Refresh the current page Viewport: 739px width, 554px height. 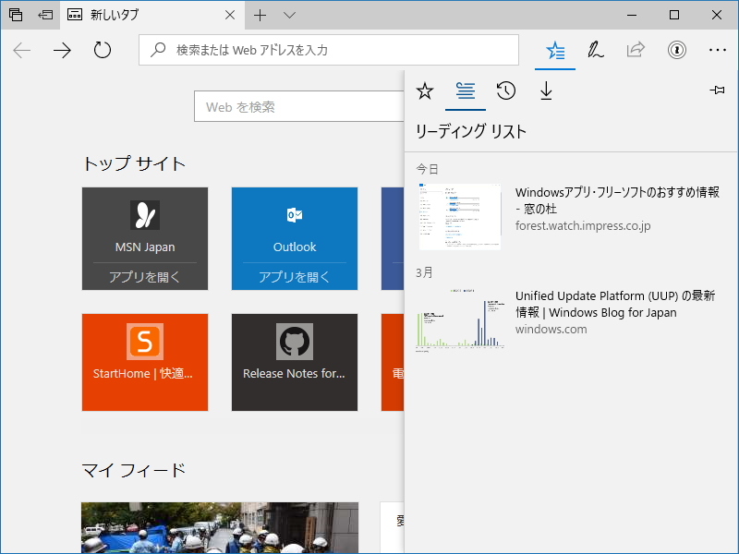click(100, 51)
